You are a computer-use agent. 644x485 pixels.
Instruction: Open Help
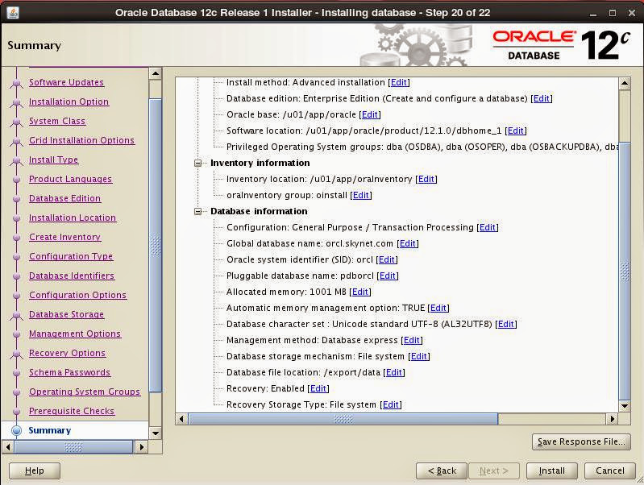click(35, 470)
